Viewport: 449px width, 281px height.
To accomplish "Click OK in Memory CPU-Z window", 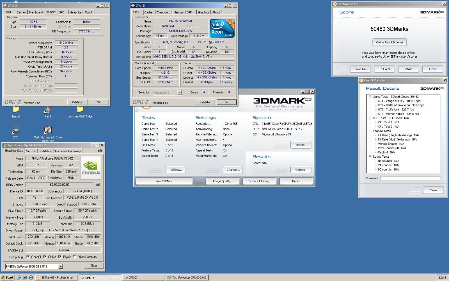I will coord(98,102).
